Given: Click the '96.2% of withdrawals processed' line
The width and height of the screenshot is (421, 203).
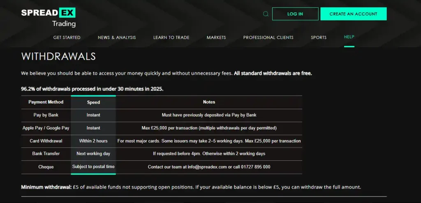Looking at the screenshot, I should (92, 89).
